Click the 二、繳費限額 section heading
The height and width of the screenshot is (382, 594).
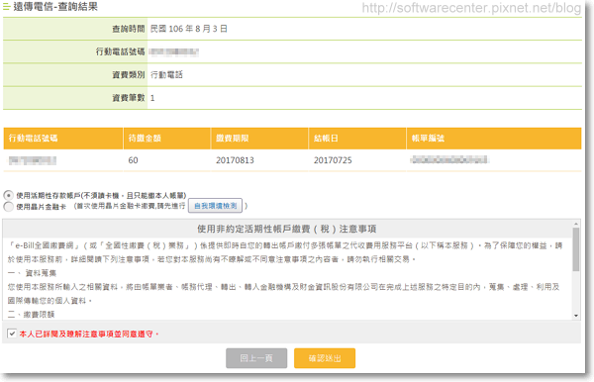[32, 315]
